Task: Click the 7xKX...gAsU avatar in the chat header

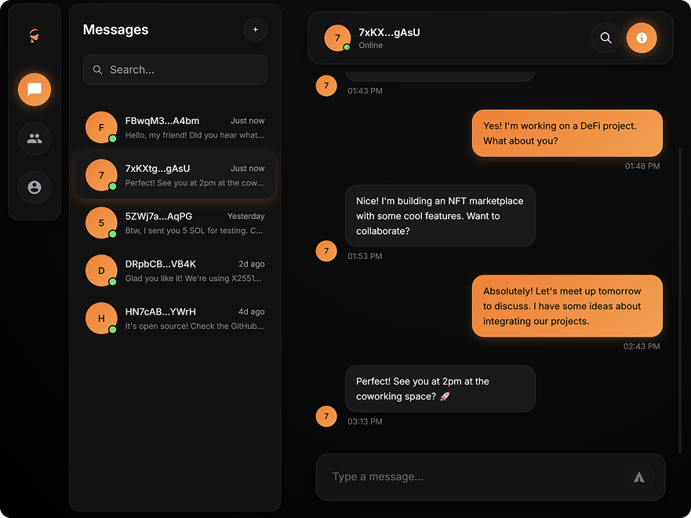Action: point(336,38)
